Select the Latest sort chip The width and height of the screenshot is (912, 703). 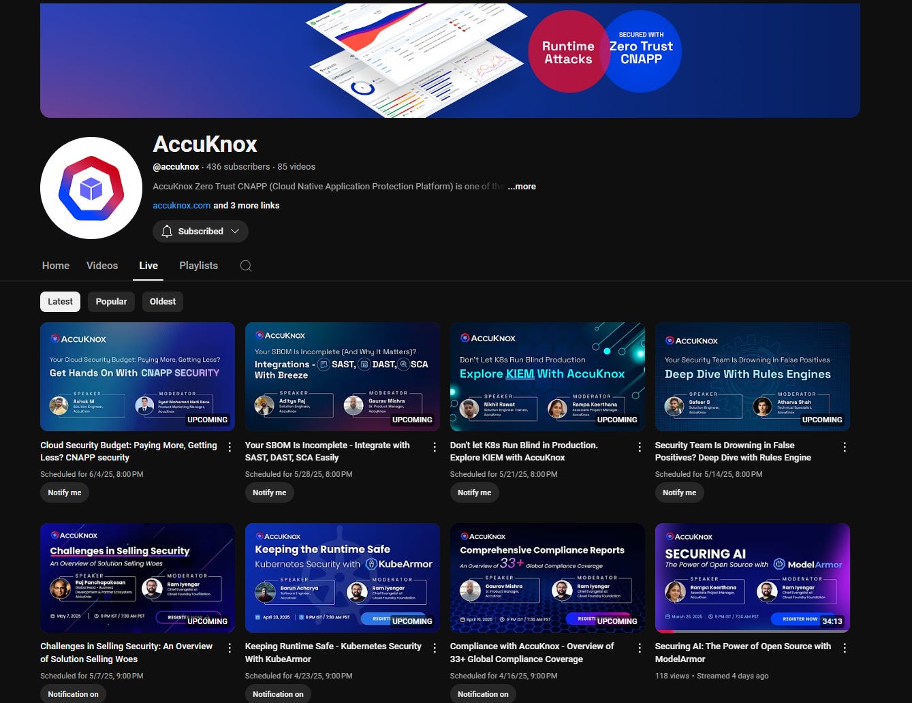60,302
